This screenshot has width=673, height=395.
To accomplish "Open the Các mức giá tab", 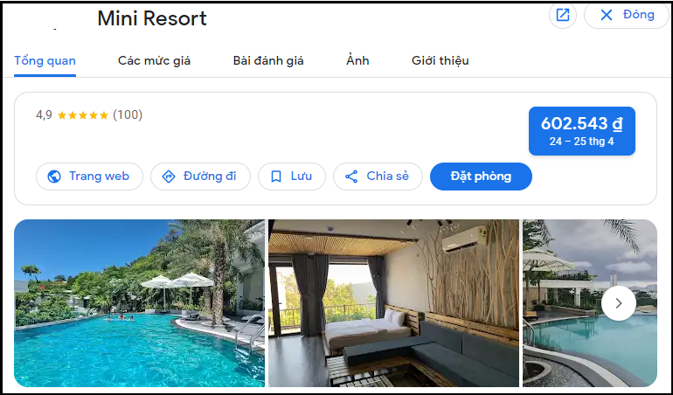I will [x=154, y=61].
